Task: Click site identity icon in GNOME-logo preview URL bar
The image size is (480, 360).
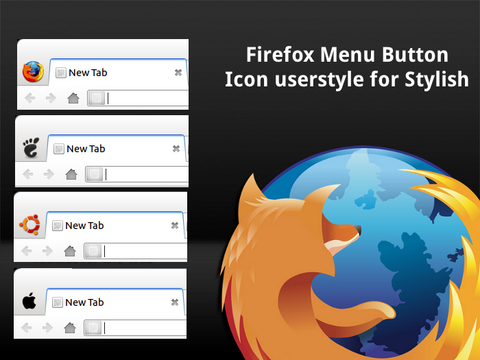Action: [95, 174]
